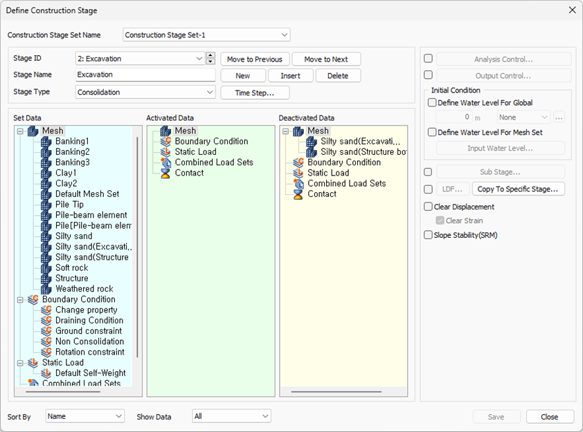Click the mesh icon beside Banking3 in Set Data
The height and width of the screenshot is (432, 583).
pyautogui.click(x=46, y=162)
